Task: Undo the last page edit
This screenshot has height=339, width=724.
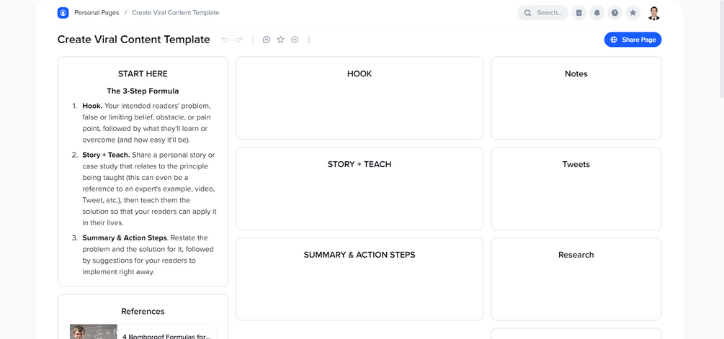Action: click(225, 40)
